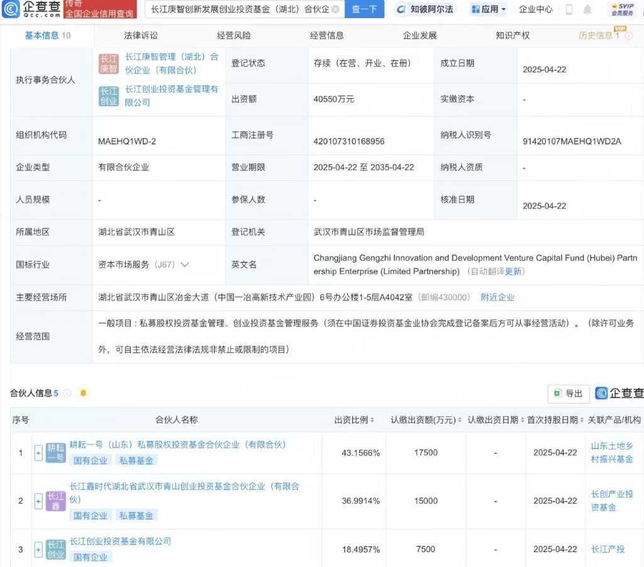Click the orange bell beside 合伙人信息
This screenshot has height=567, width=644.
click(83, 393)
